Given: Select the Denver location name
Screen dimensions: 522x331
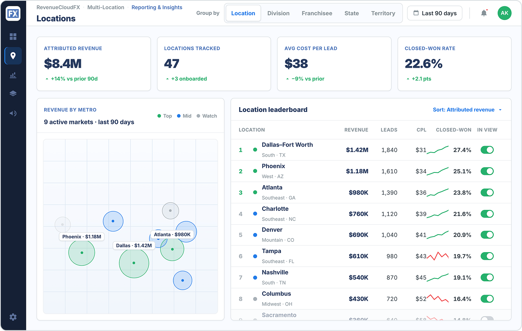Looking at the screenshot, I should [272, 230].
